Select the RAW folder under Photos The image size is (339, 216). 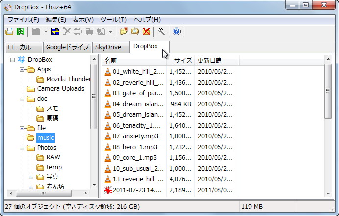(53, 157)
